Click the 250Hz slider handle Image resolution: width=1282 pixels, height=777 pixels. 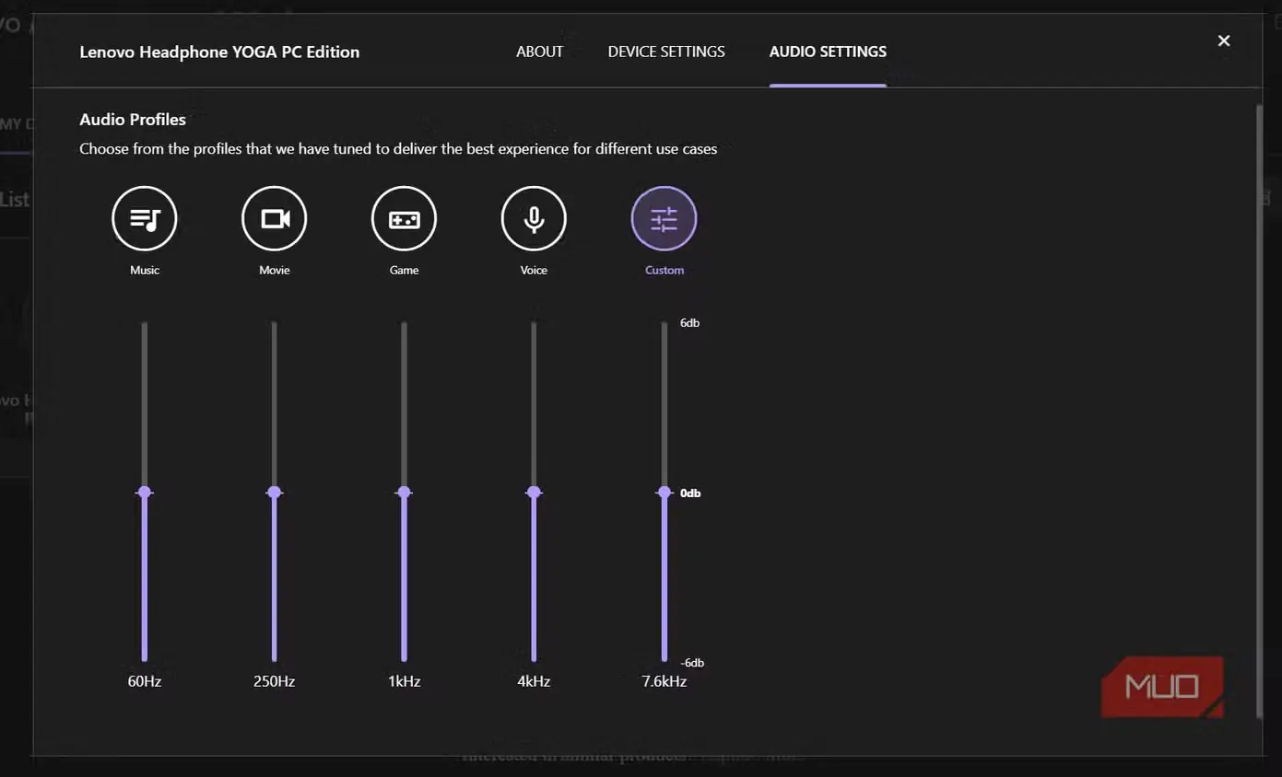[x=274, y=493]
